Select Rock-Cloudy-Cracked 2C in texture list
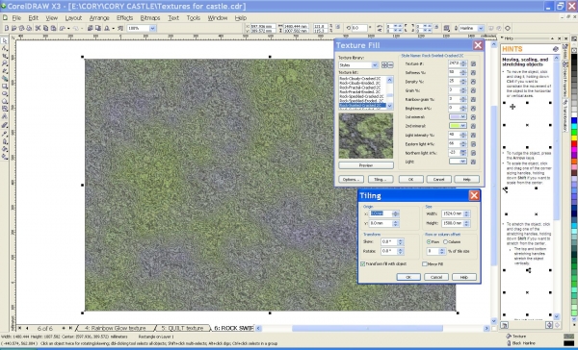Viewport: 578px width, 350px height. click(359, 79)
